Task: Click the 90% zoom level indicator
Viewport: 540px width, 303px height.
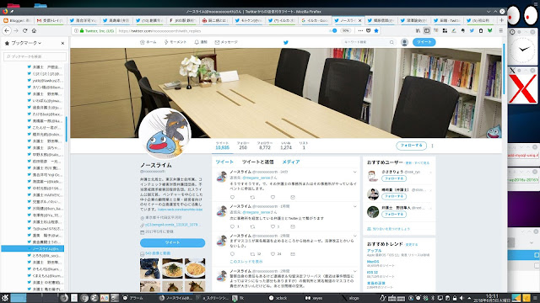Action: [345, 30]
